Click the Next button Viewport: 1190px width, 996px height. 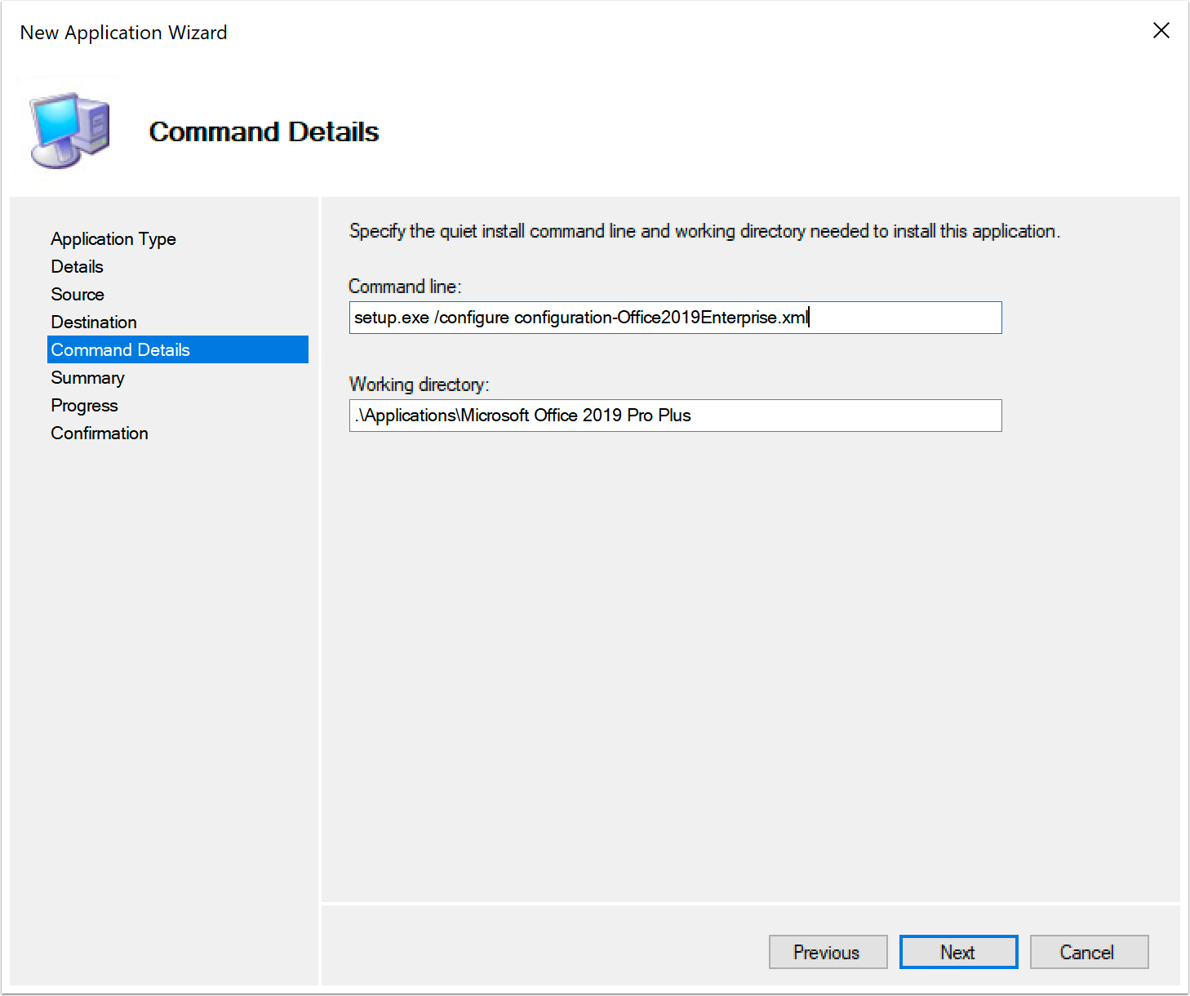[x=958, y=952]
